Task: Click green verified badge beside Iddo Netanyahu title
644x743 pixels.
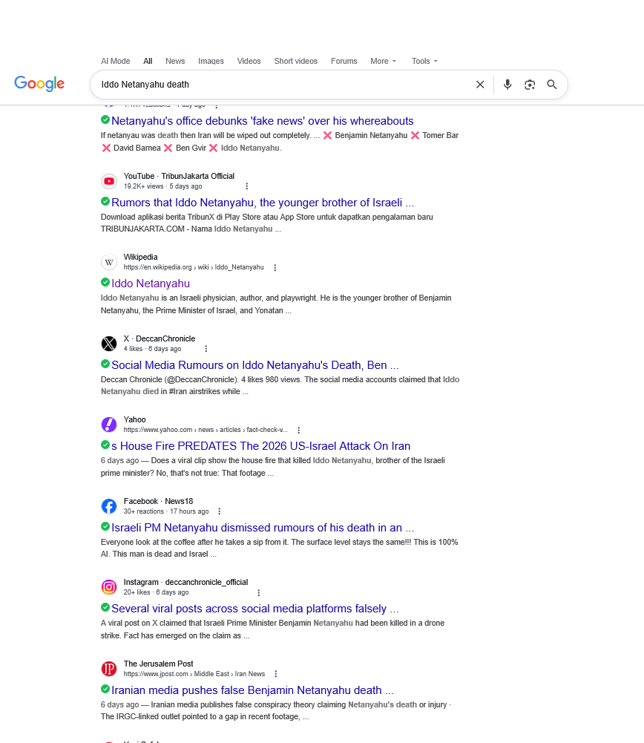Action: 105,283
